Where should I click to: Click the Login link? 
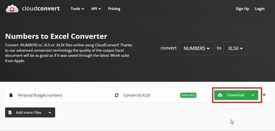[x=260, y=9]
